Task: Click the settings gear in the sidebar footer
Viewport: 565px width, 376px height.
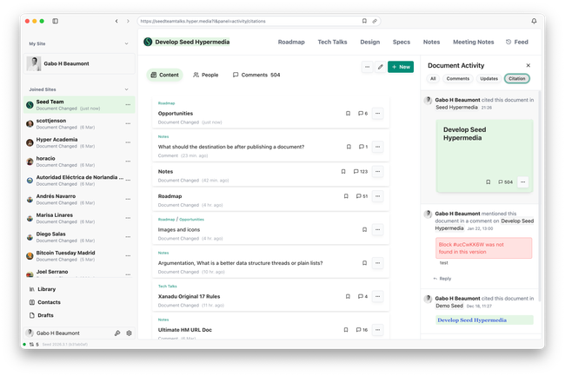Action: [129, 333]
